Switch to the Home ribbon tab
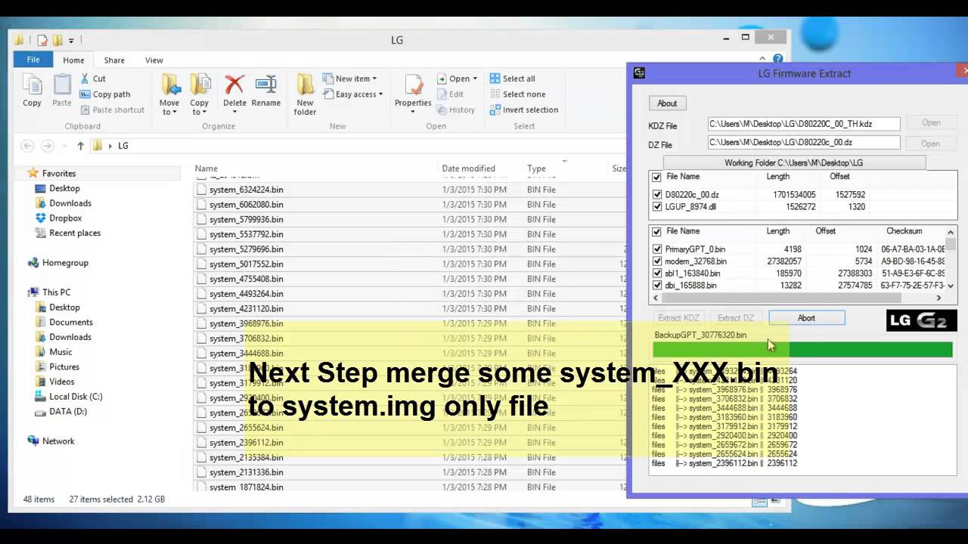This screenshot has height=544, width=968. [x=73, y=60]
